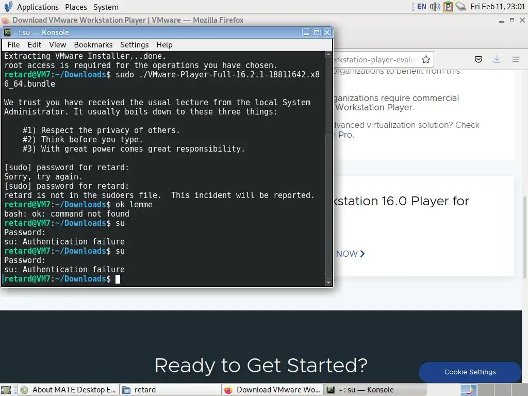This screenshot has width=528, height=396.
Task: Click 'Extracting VMware Installer...done.' line
Action: click(85, 56)
